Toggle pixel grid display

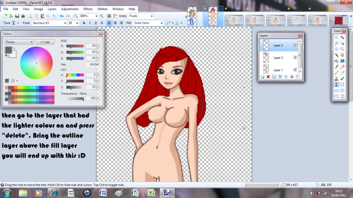pyautogui.click(x=109, y=16)
